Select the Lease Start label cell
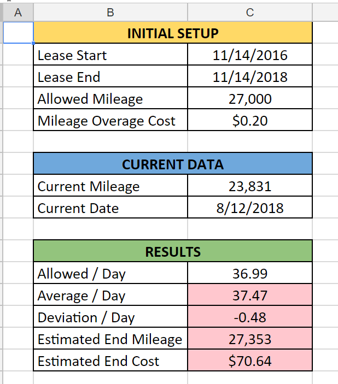The width and height of the screenshot is (338, 384). [110, 55]
